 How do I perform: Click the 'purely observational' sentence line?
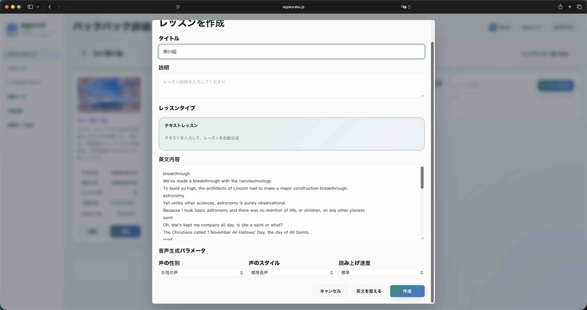225,203
